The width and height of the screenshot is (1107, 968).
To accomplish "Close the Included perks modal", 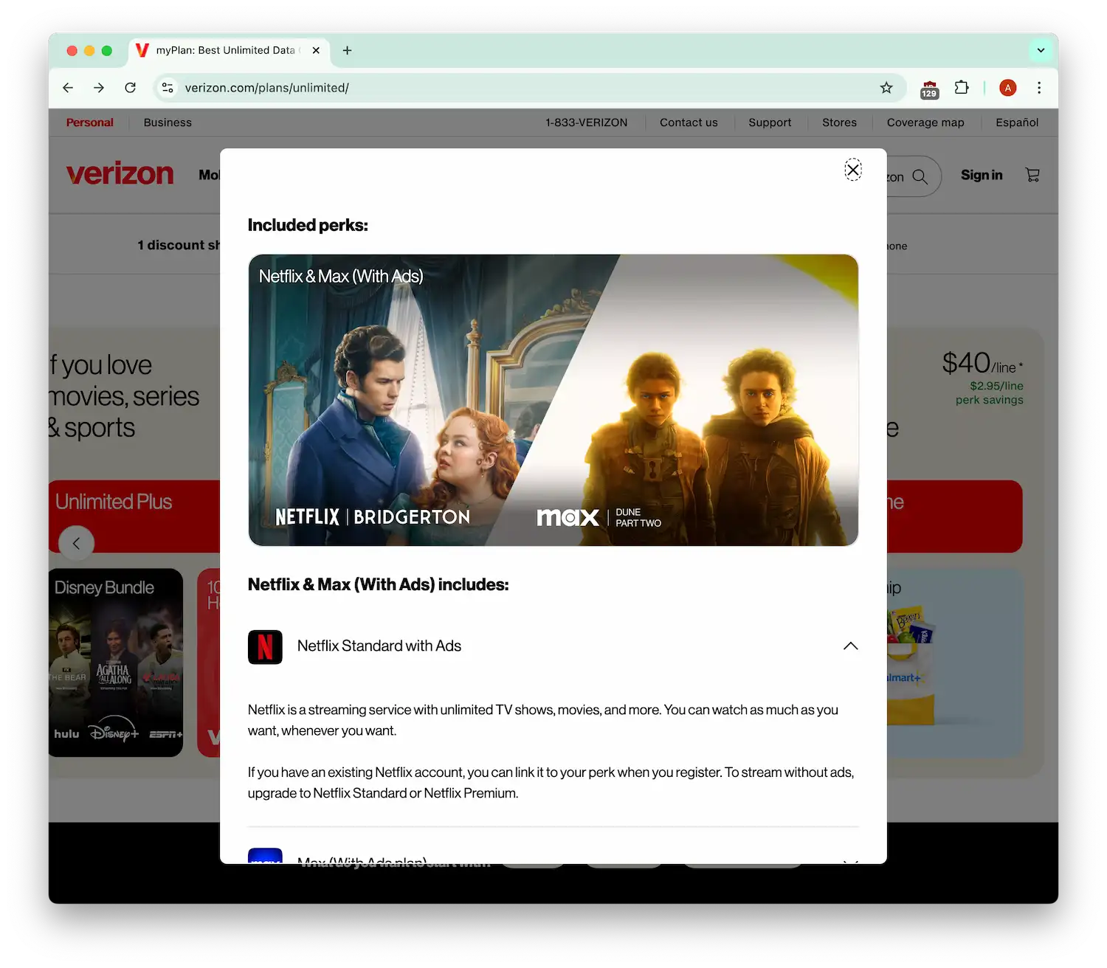I will 853,170.
